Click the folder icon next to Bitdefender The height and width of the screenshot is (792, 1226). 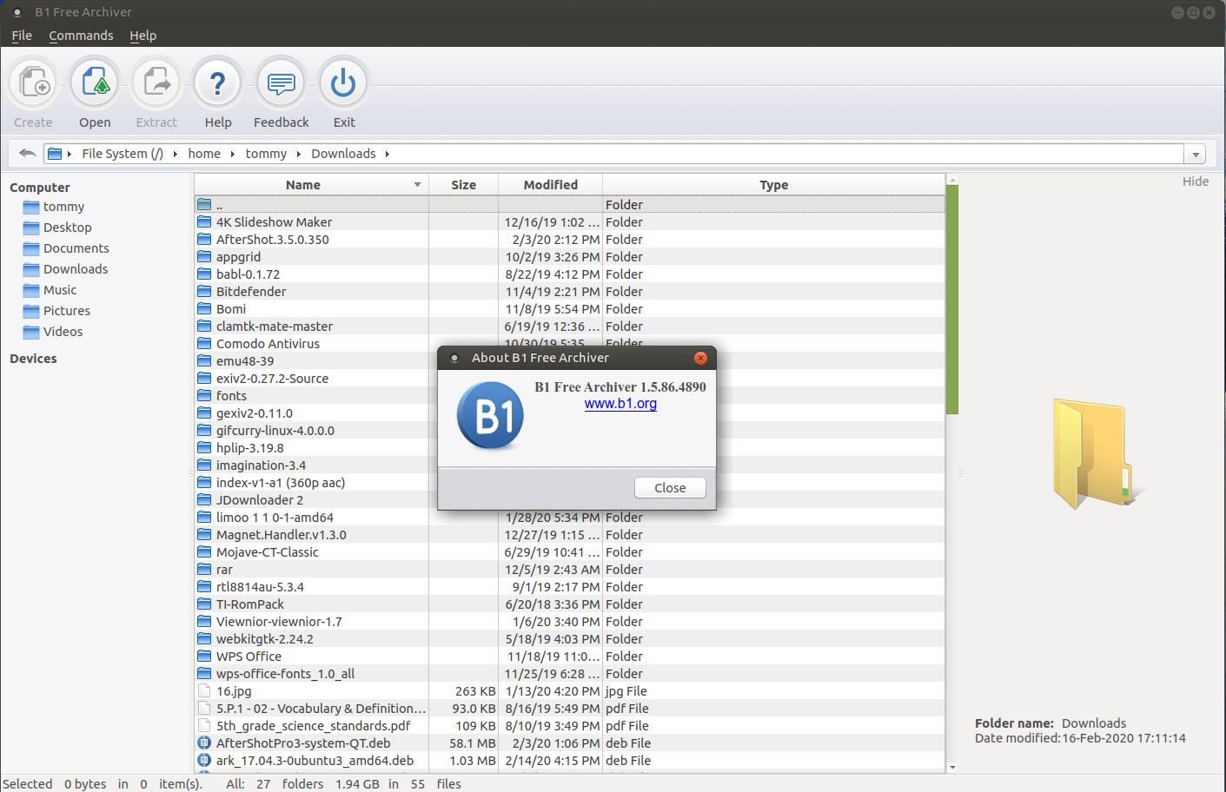click(x=204, y=292)
